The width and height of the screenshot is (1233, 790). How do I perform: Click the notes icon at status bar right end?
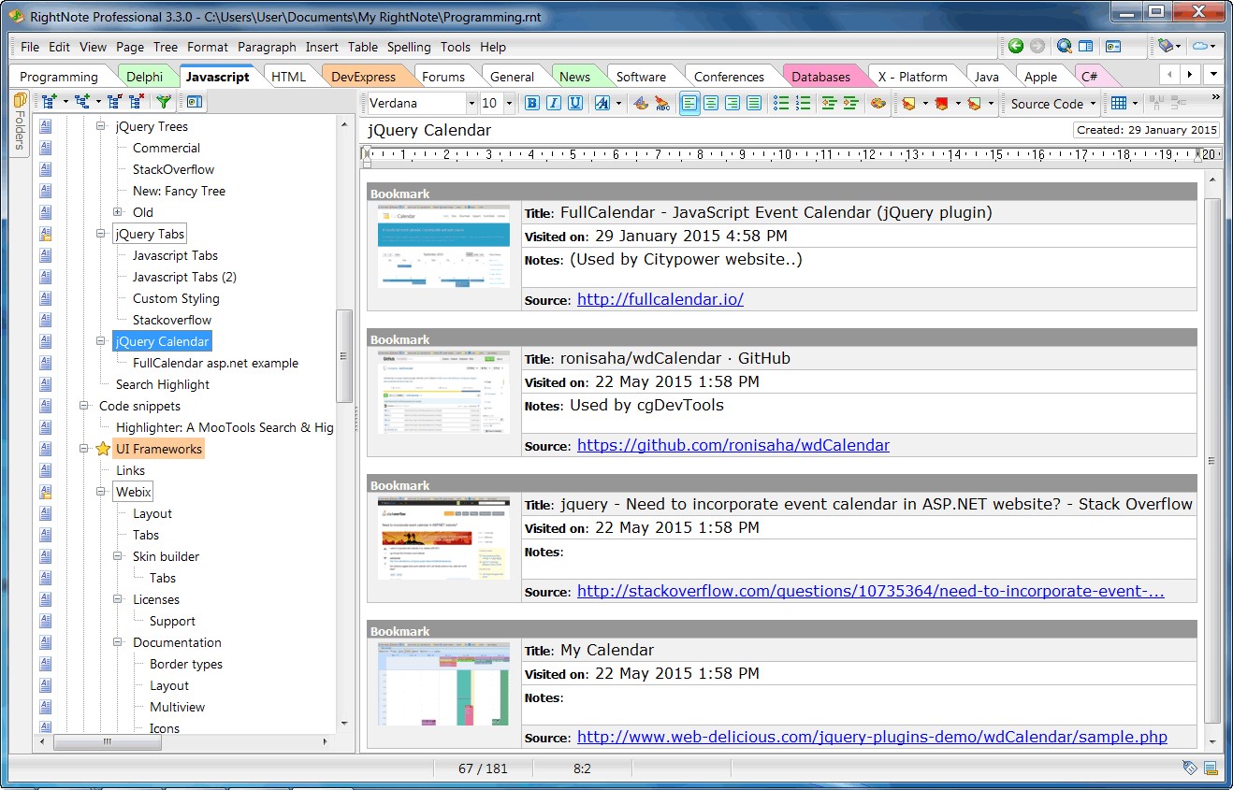[1211, 768]
